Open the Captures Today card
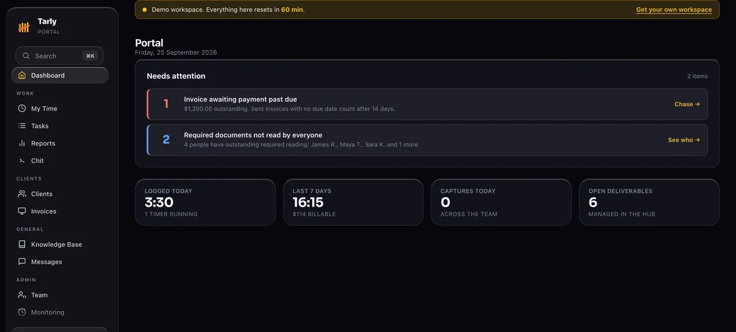 pyautogui.click(x=501, y=202)
